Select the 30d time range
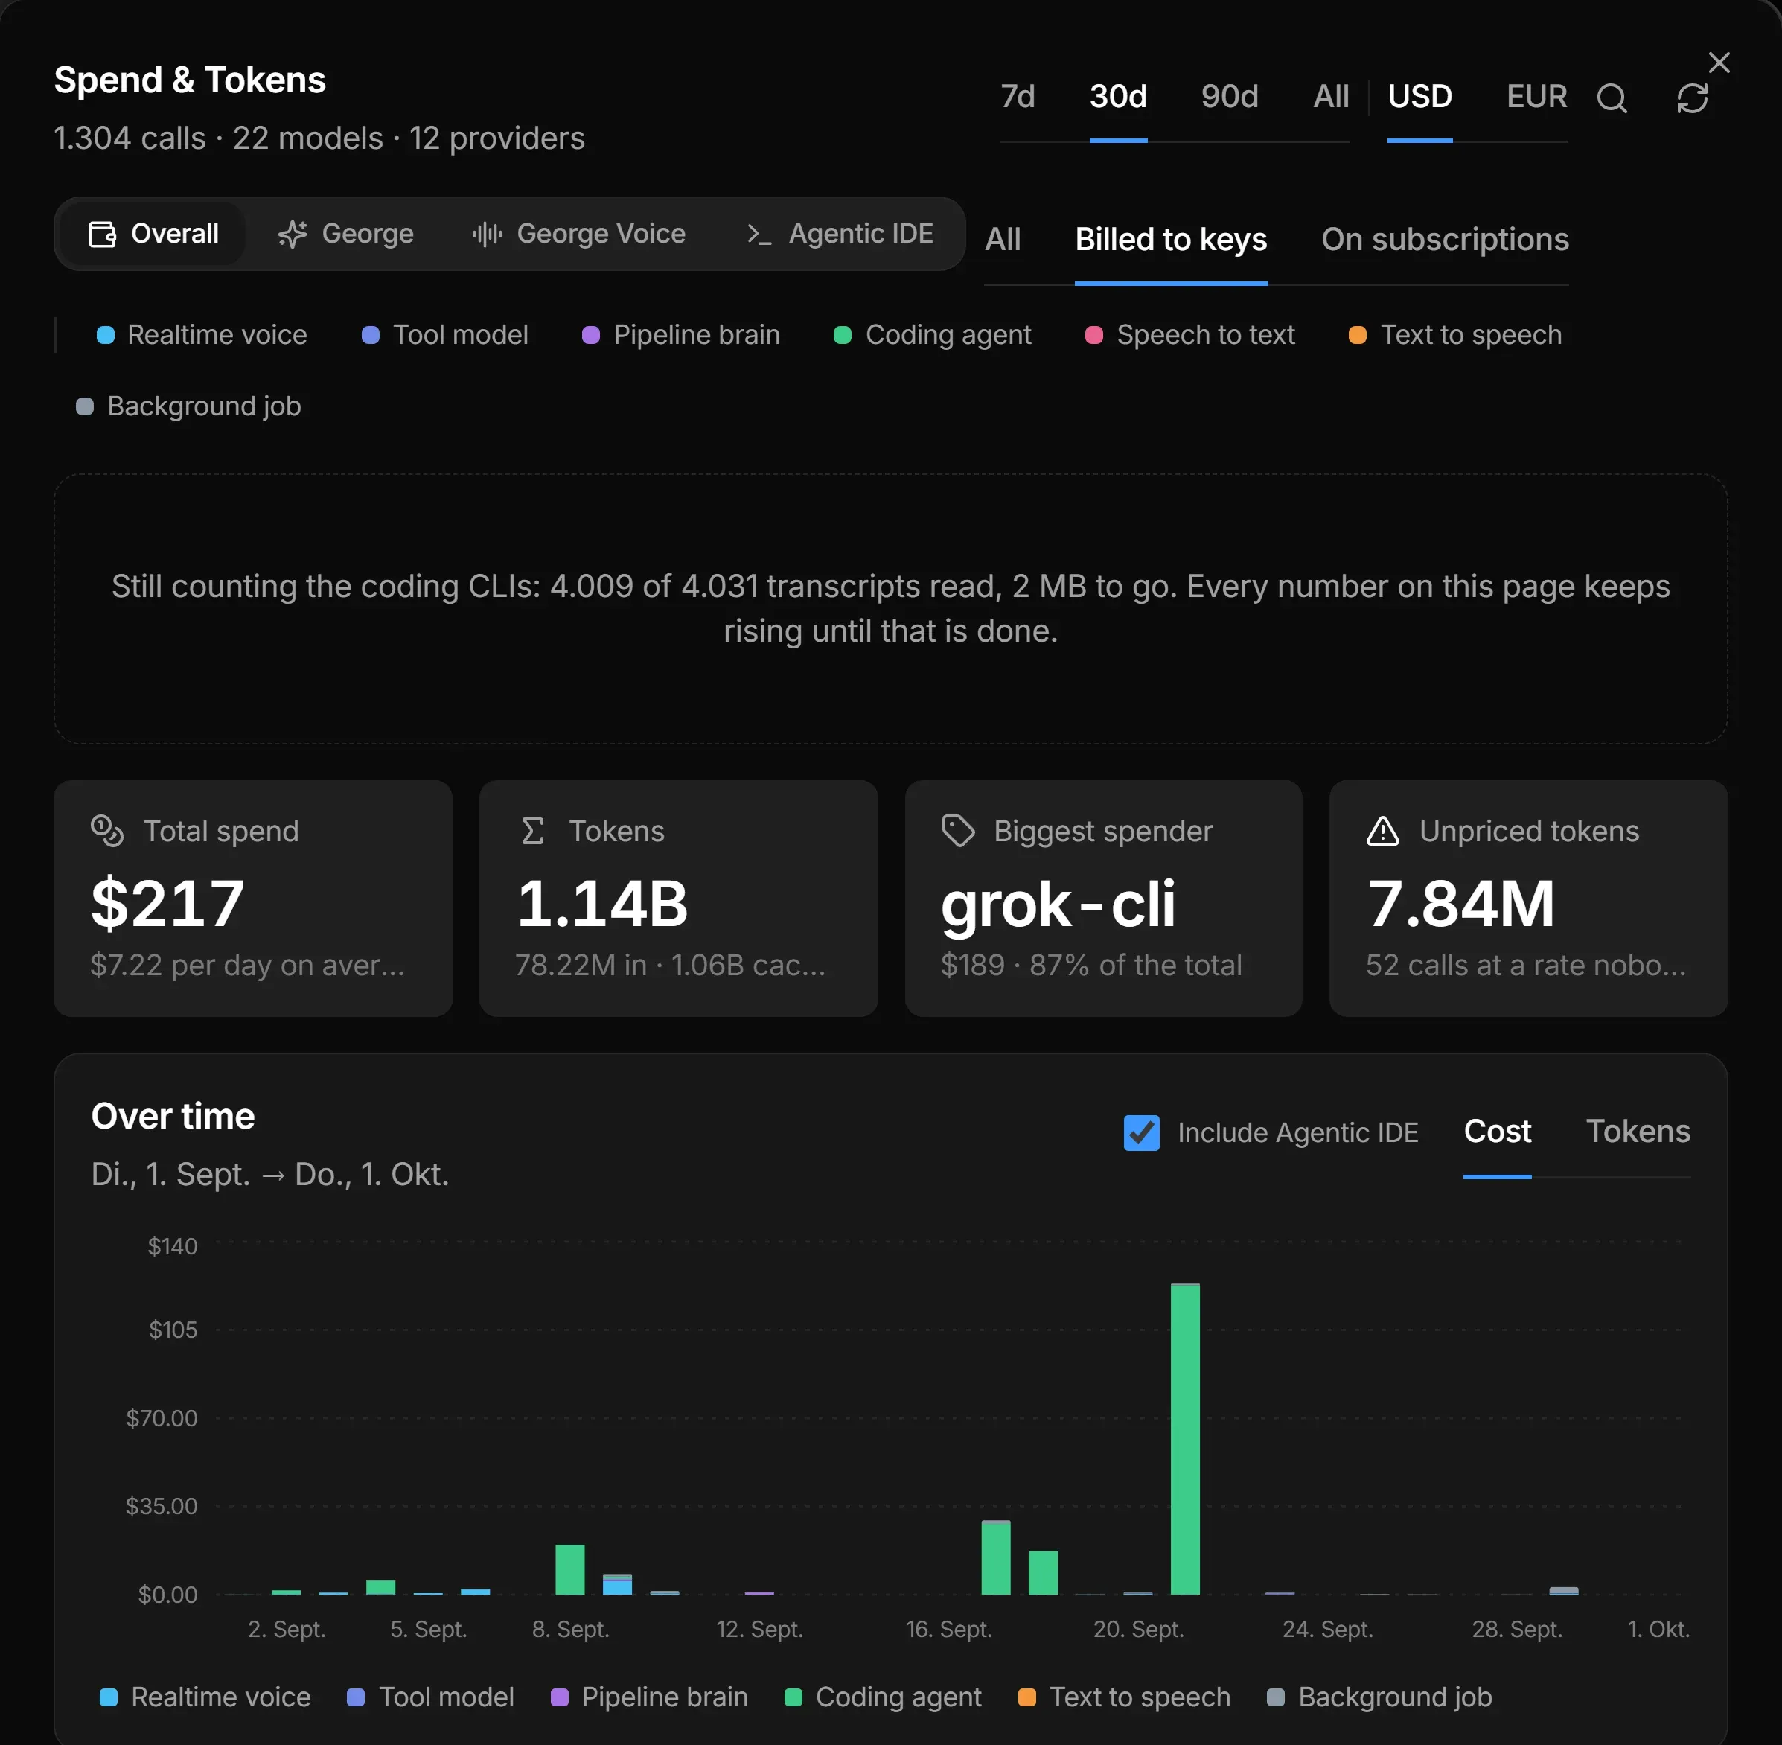 click(1118, 96)
